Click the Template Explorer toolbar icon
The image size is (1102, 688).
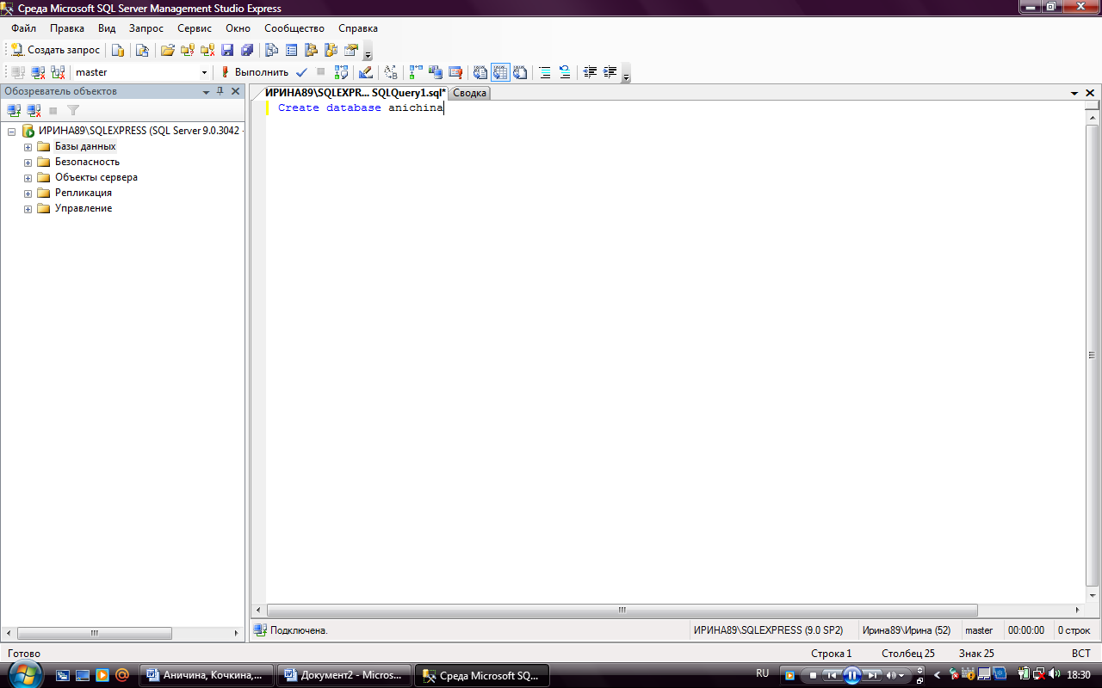[331, 50]
